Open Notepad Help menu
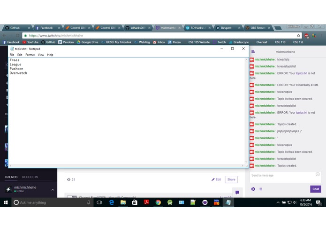 coord(50,55)
